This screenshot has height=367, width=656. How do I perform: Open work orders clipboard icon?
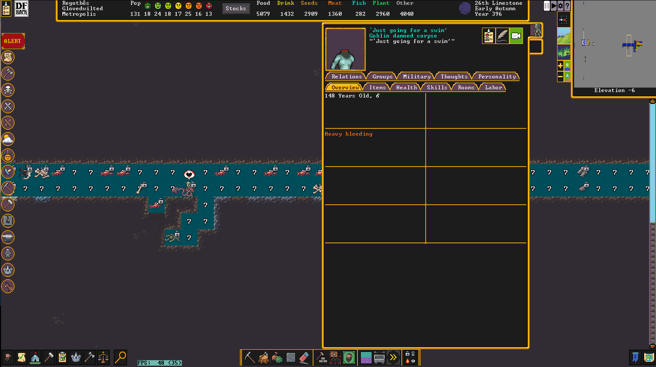(x=62, y=357)
